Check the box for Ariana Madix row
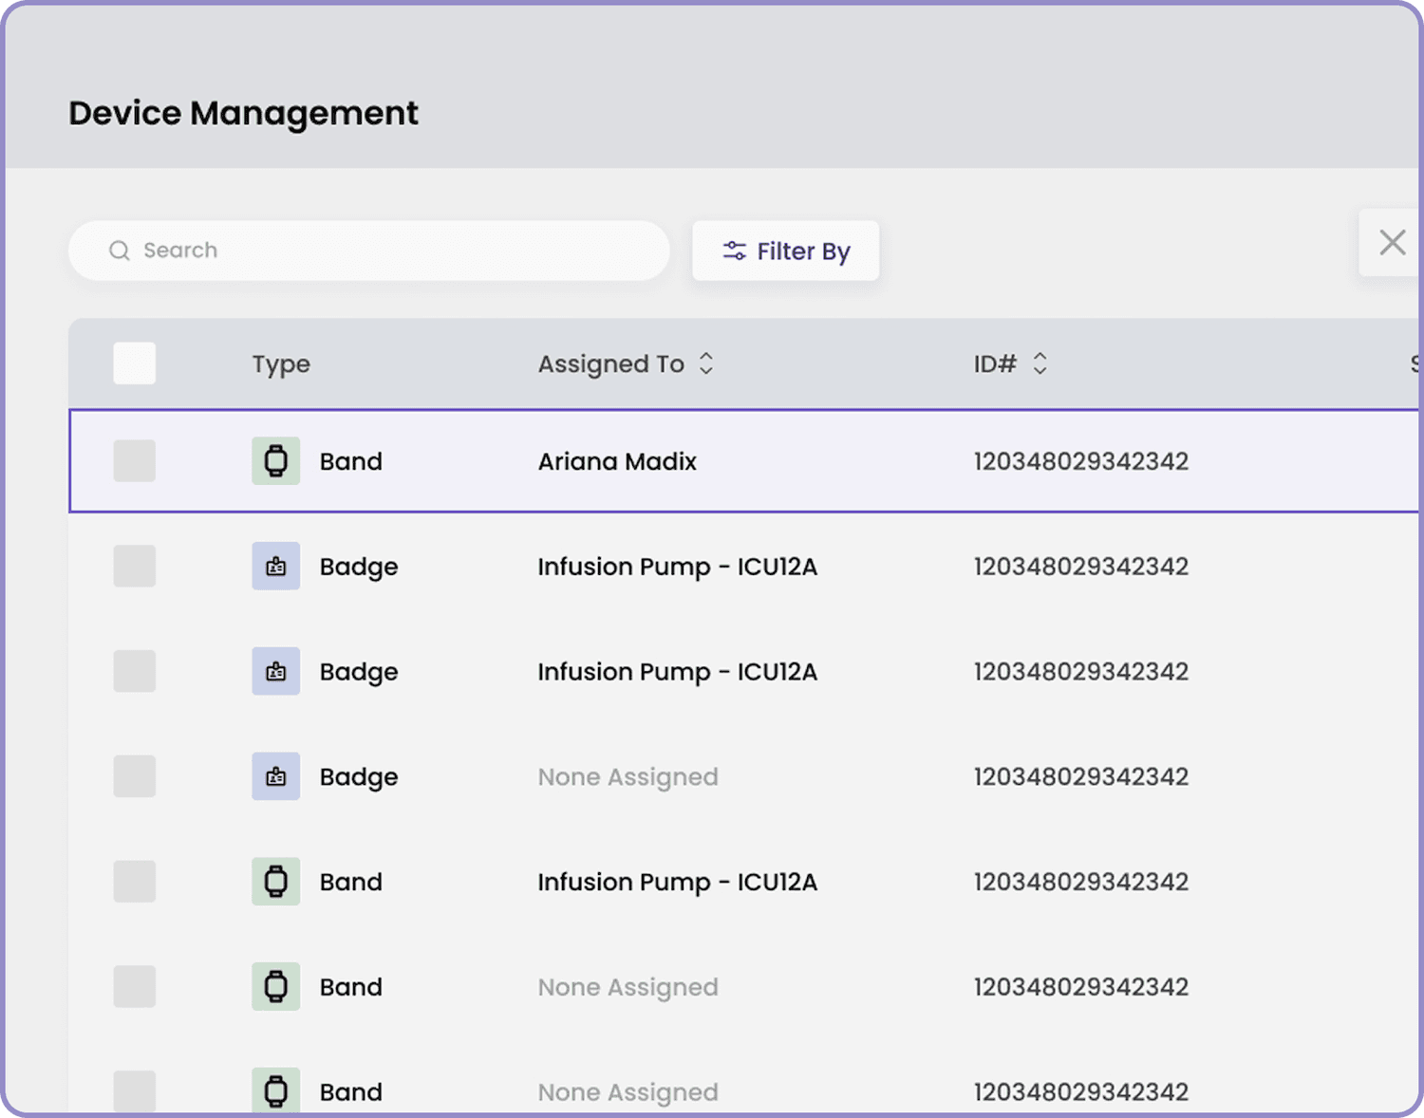This screenshot has width=1424, height=1118. [x=135, y=461]
